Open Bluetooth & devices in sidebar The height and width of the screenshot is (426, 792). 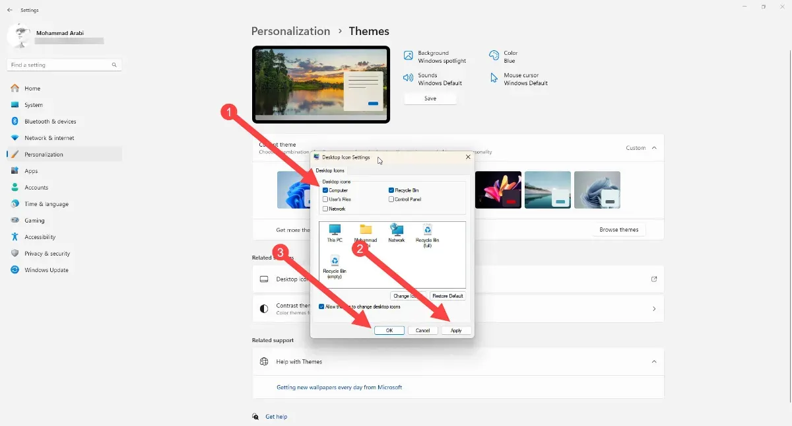pos(50,122)
